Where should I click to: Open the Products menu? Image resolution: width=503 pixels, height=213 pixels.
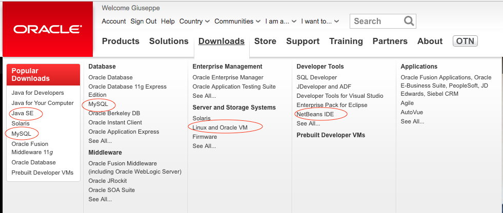[x=120, y=41]
